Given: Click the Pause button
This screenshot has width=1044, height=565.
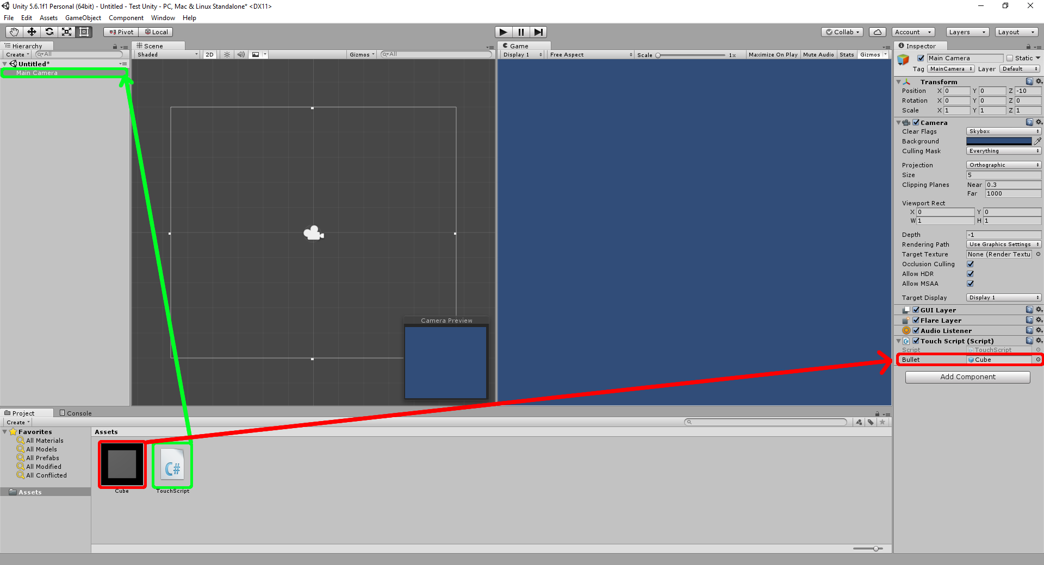Looking at the screenshot, I should [521, 32].
